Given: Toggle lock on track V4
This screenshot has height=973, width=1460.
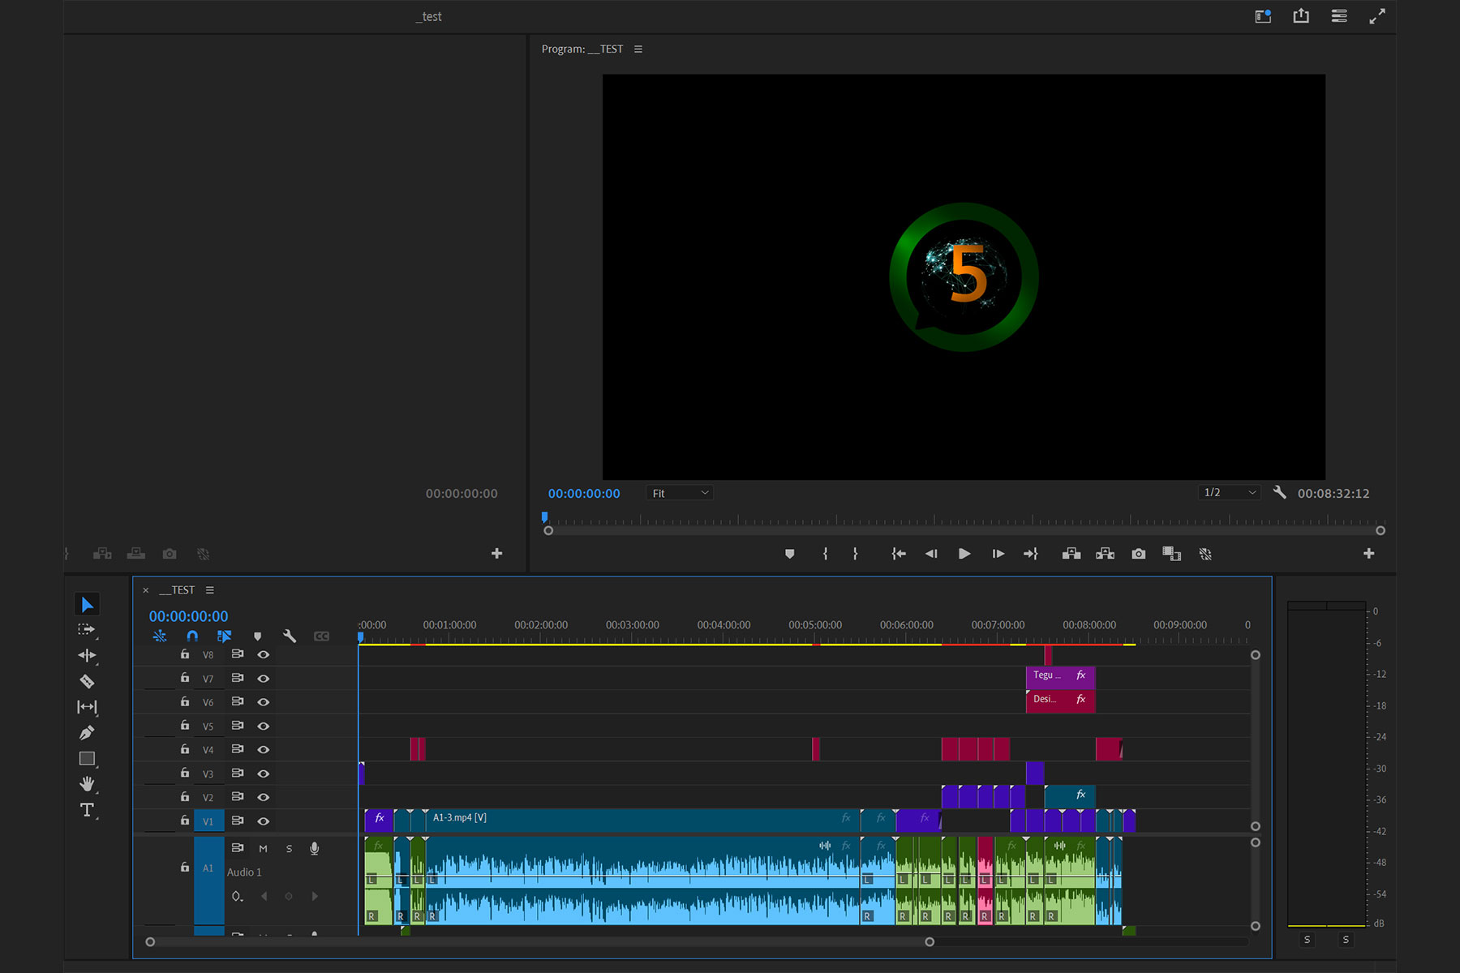Looking at the screenshot, I should 185,749.
